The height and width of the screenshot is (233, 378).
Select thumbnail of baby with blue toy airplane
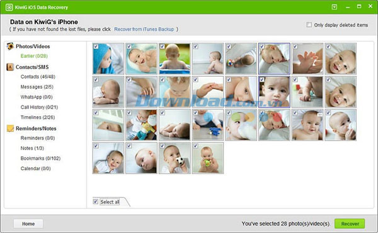tap(208, 125)
